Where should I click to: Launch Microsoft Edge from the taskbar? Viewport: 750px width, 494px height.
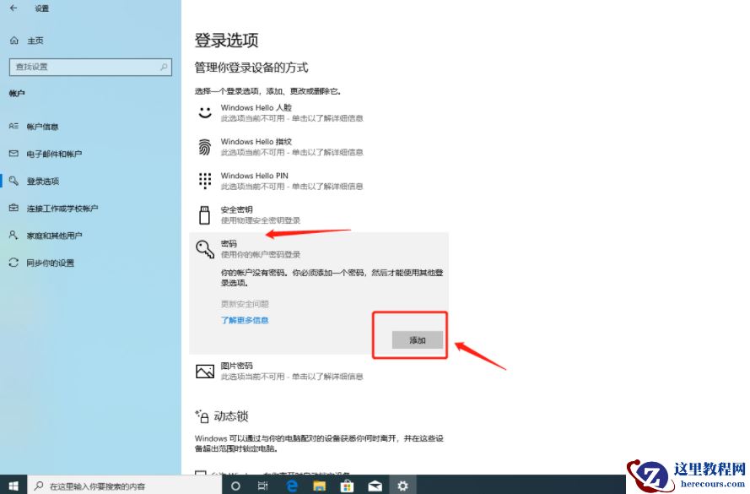pos(291,486)
